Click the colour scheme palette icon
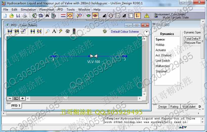 pos(105,31)
